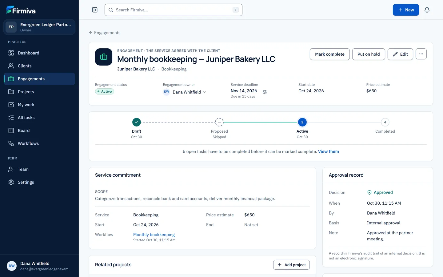Open Projects in sidebar

pos(39,92)
